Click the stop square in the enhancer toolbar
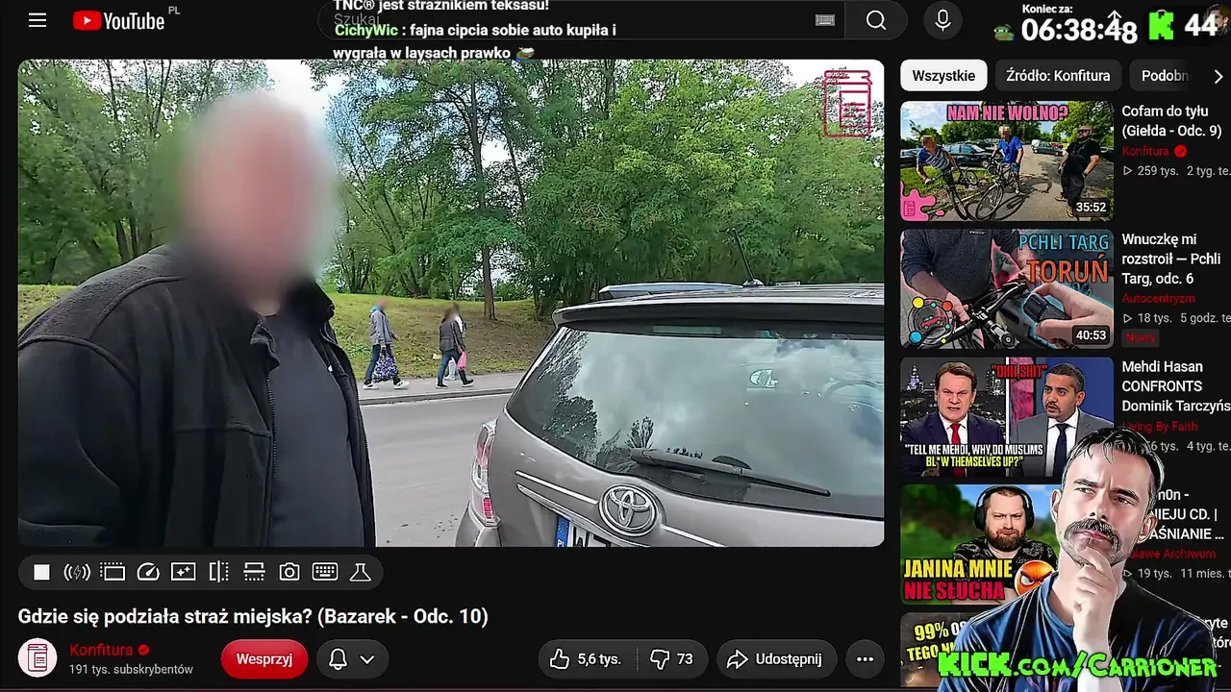The image size is (1231, 692). (x=41, y=573)
